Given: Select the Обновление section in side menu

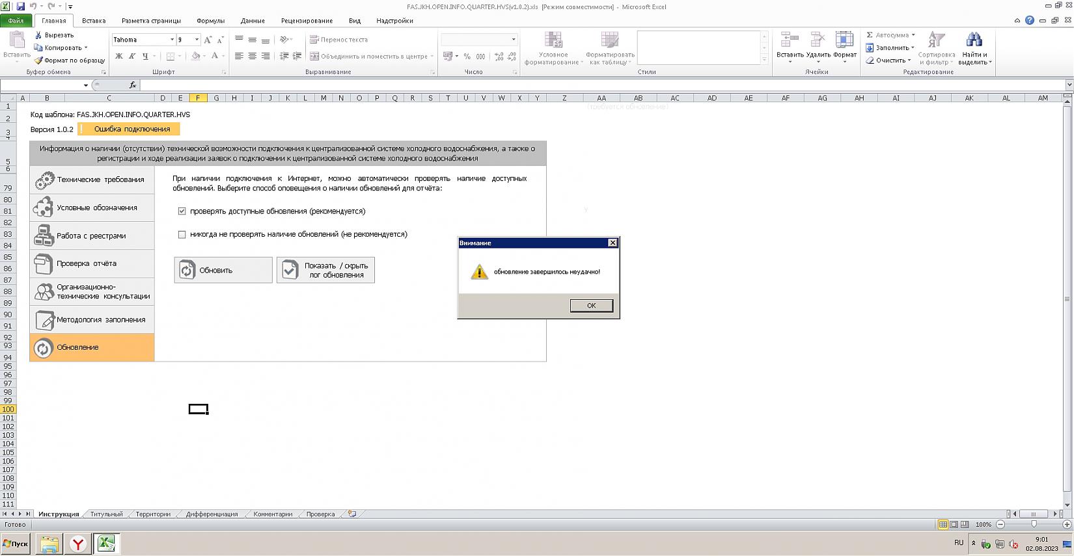Looking at the screenshot, I should [92, 347].
